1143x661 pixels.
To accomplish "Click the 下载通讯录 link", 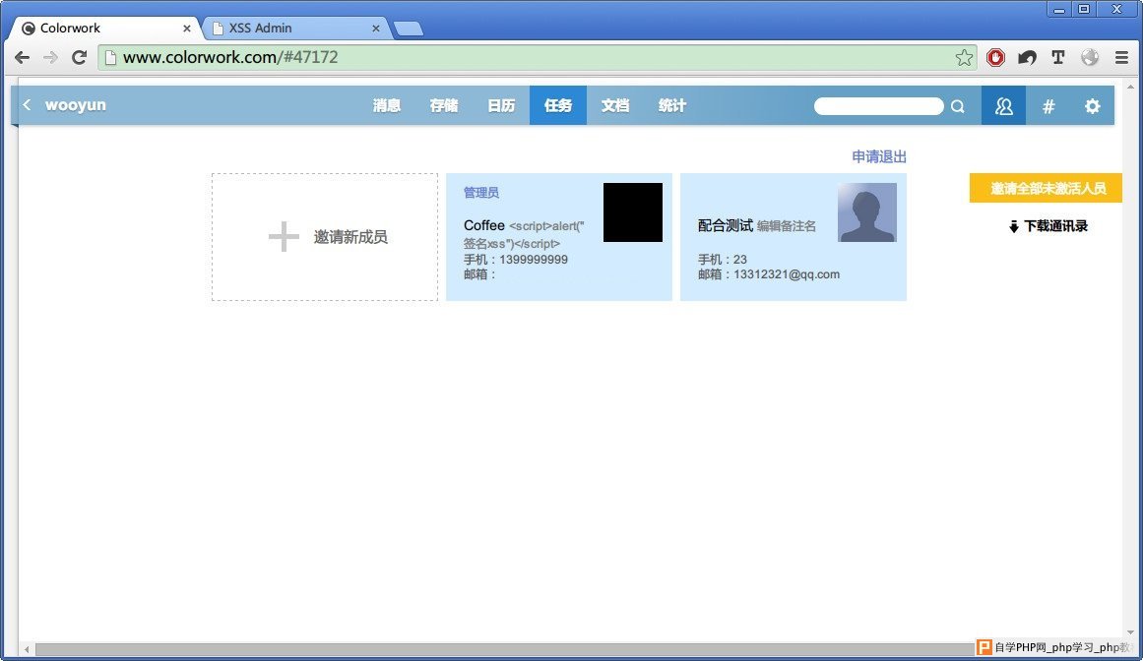I will coord(1055,226).
